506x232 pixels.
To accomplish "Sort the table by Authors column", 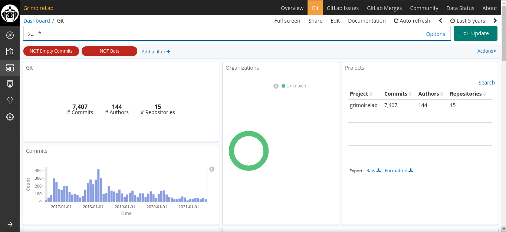I will tap(431, 94).
